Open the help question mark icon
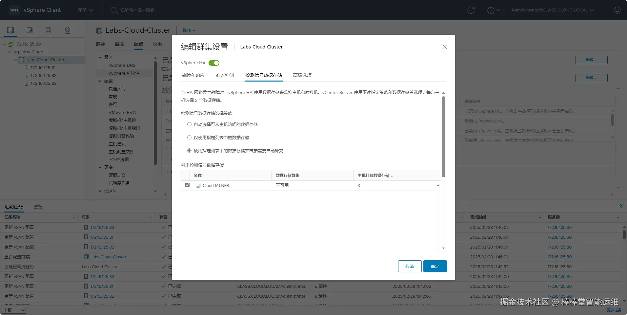Screen dimensions: 627x315 [x=491, y=10]
